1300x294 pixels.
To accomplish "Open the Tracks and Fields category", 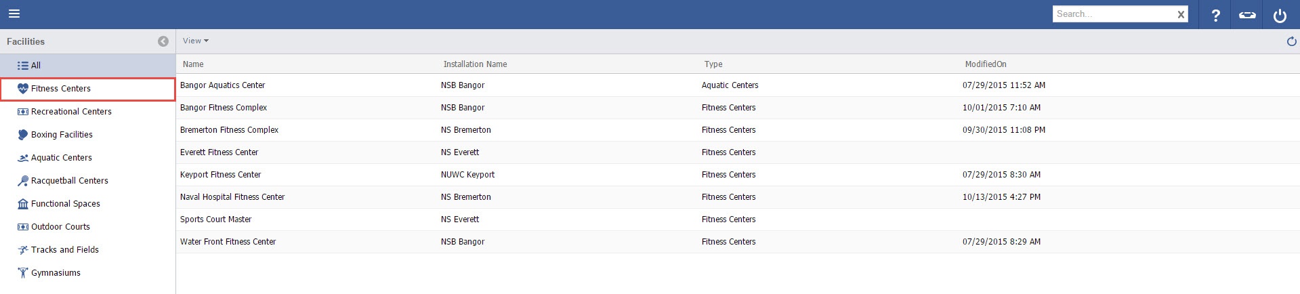I will [64, 250].
